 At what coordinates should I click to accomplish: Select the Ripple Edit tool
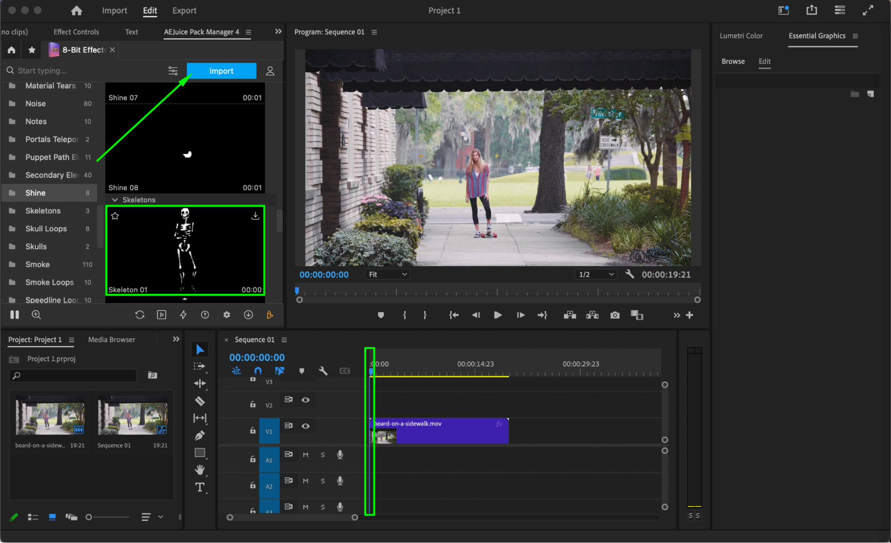pos(200,384)
